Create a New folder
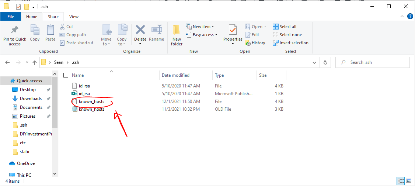This screenshot has height=186, width=415. (177, 35)
